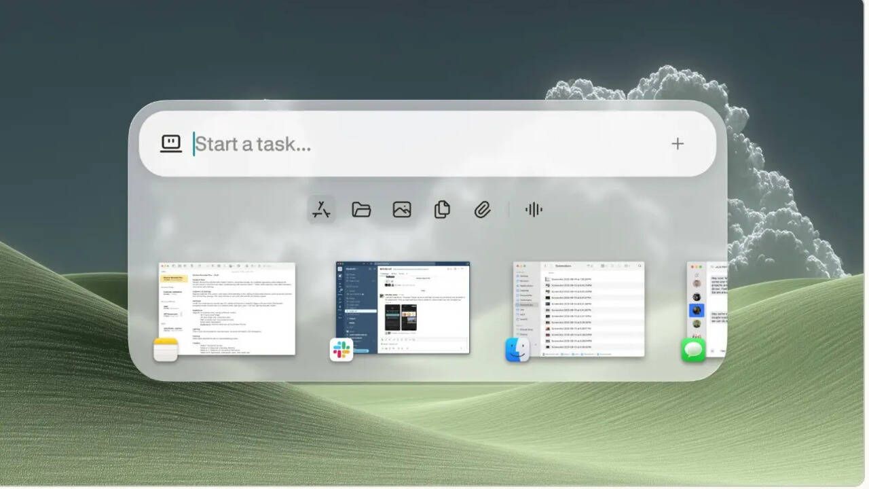Open the folder filter for files

coord(360,209)
